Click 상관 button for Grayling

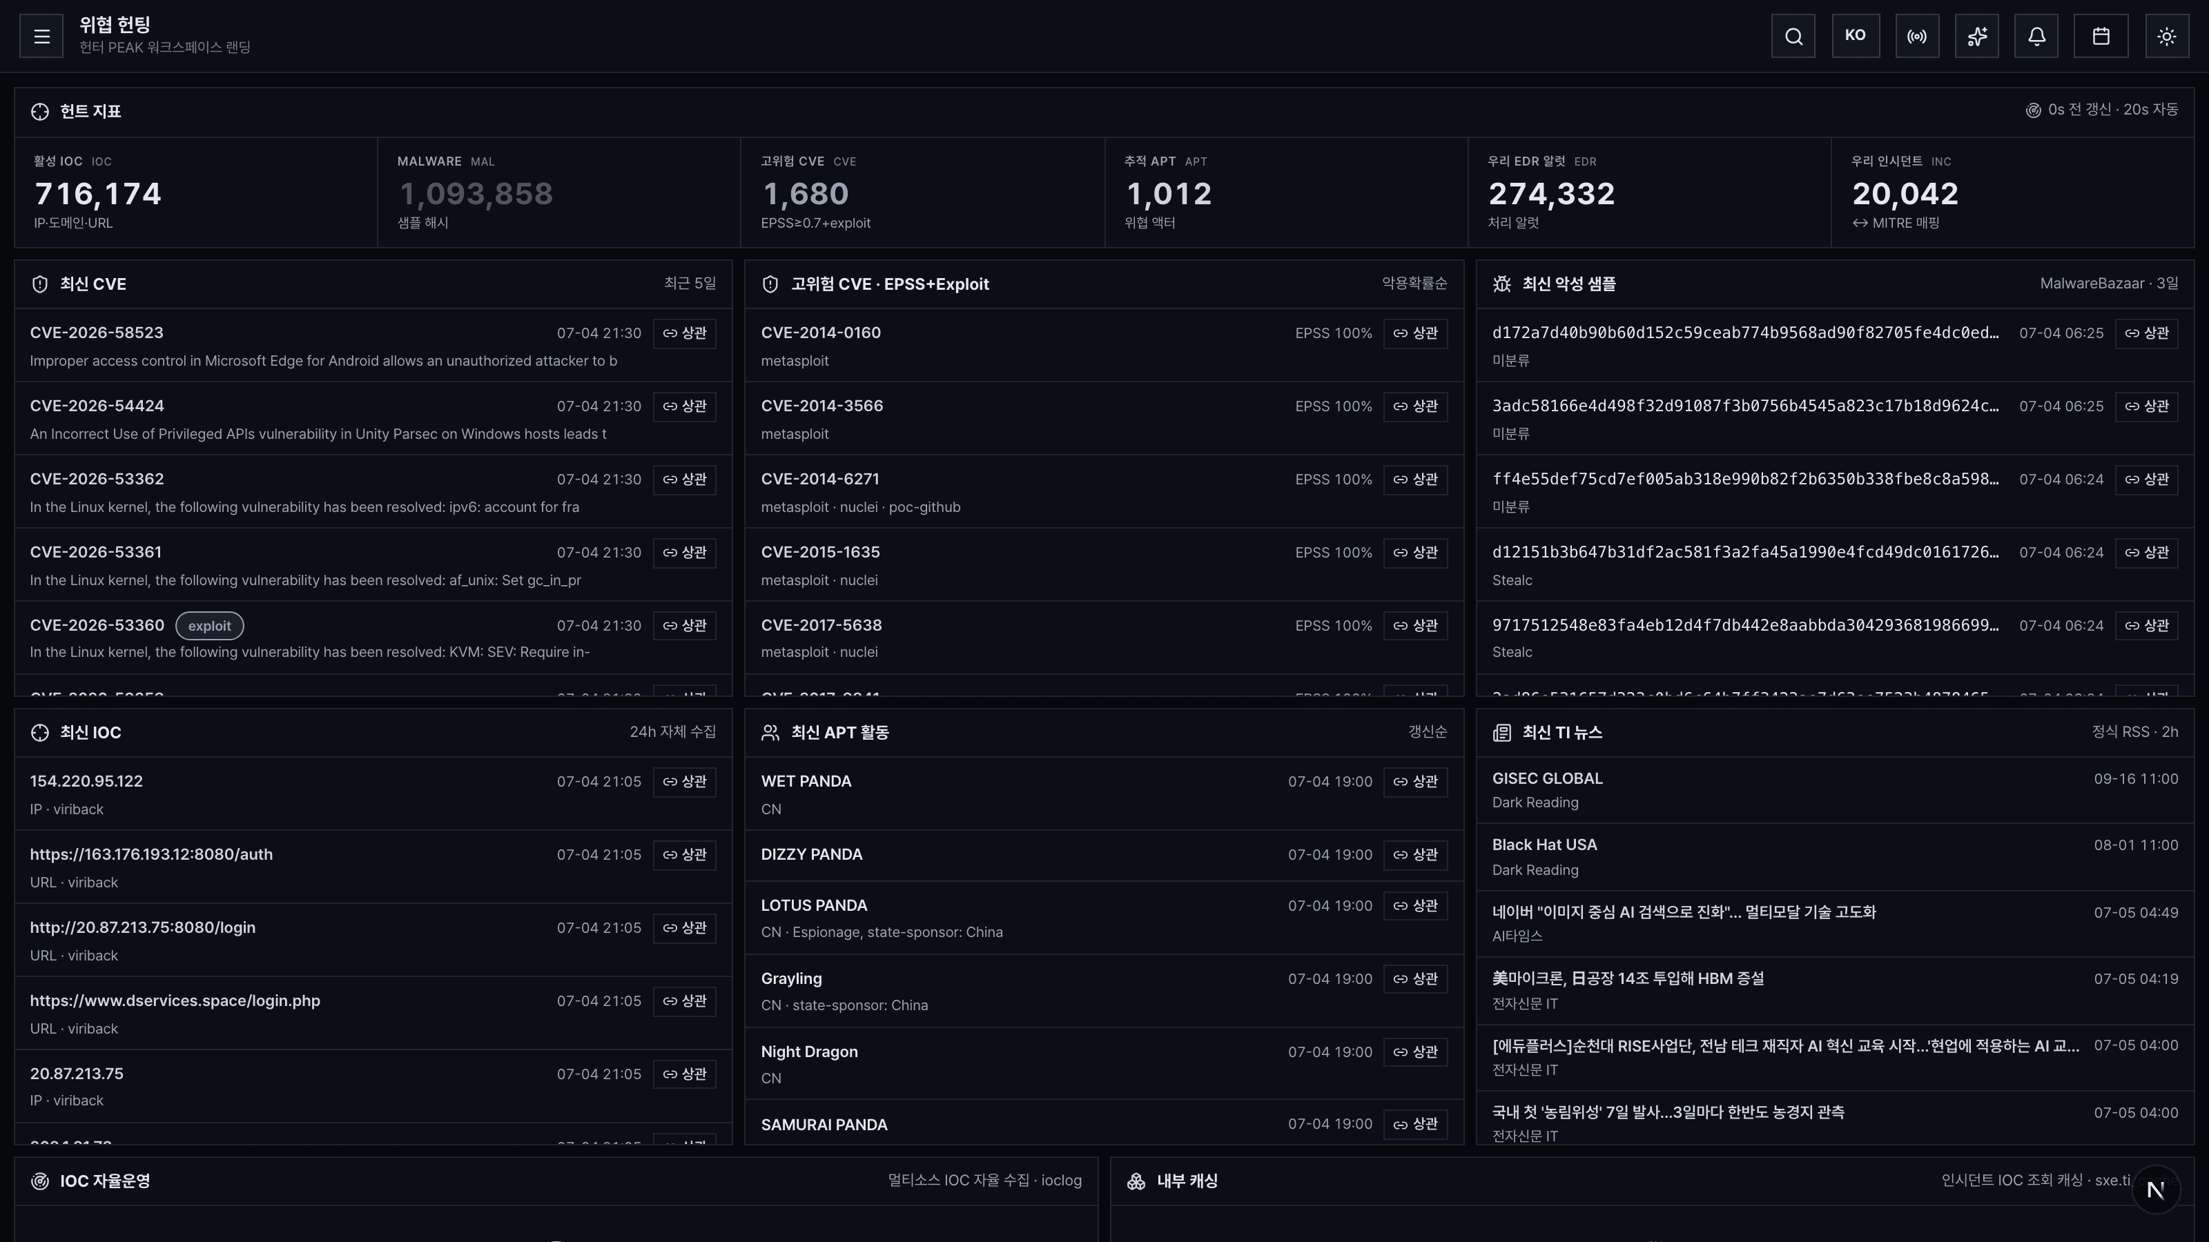1416,979
